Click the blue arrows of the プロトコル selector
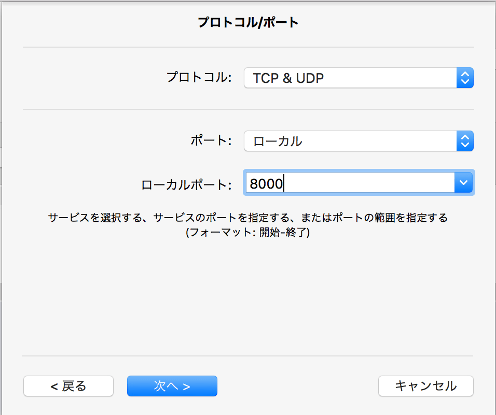Image resolution: width=496 pixels, height=415 pixels. pyautogui.click(x=465, y=78)
